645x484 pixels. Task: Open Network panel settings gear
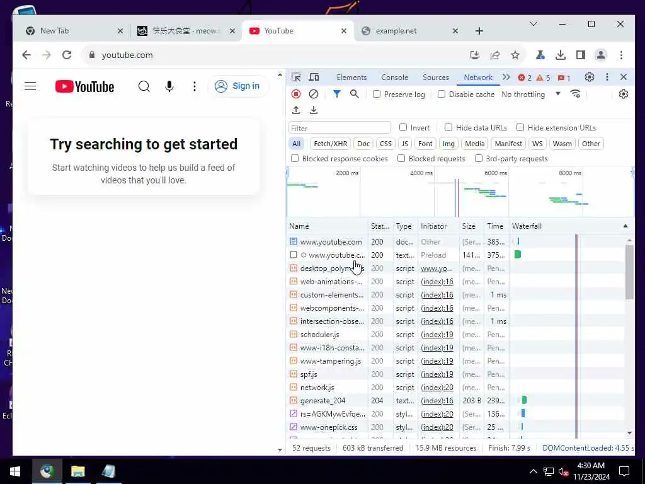tap(624, 94)
